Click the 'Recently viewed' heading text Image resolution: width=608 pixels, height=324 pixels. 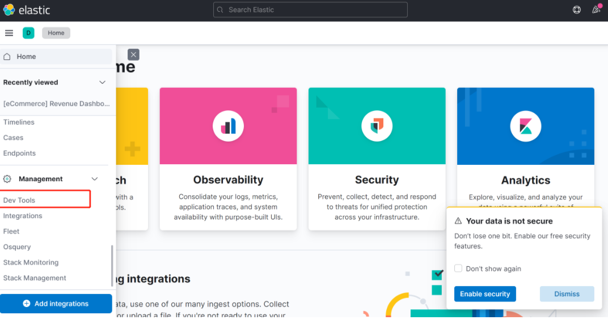click(x=31, y=83)
